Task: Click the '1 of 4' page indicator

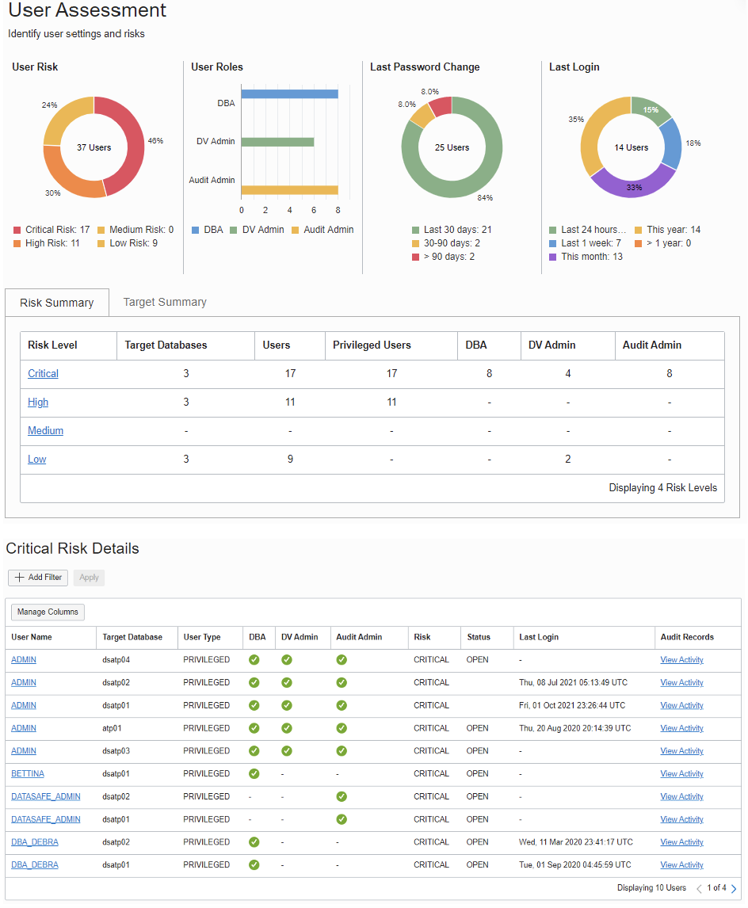Action: (716, 887)
